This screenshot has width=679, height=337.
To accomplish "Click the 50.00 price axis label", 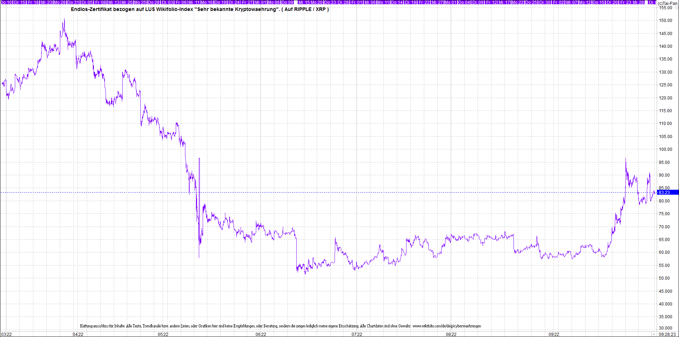I will [x=664, y=278].
